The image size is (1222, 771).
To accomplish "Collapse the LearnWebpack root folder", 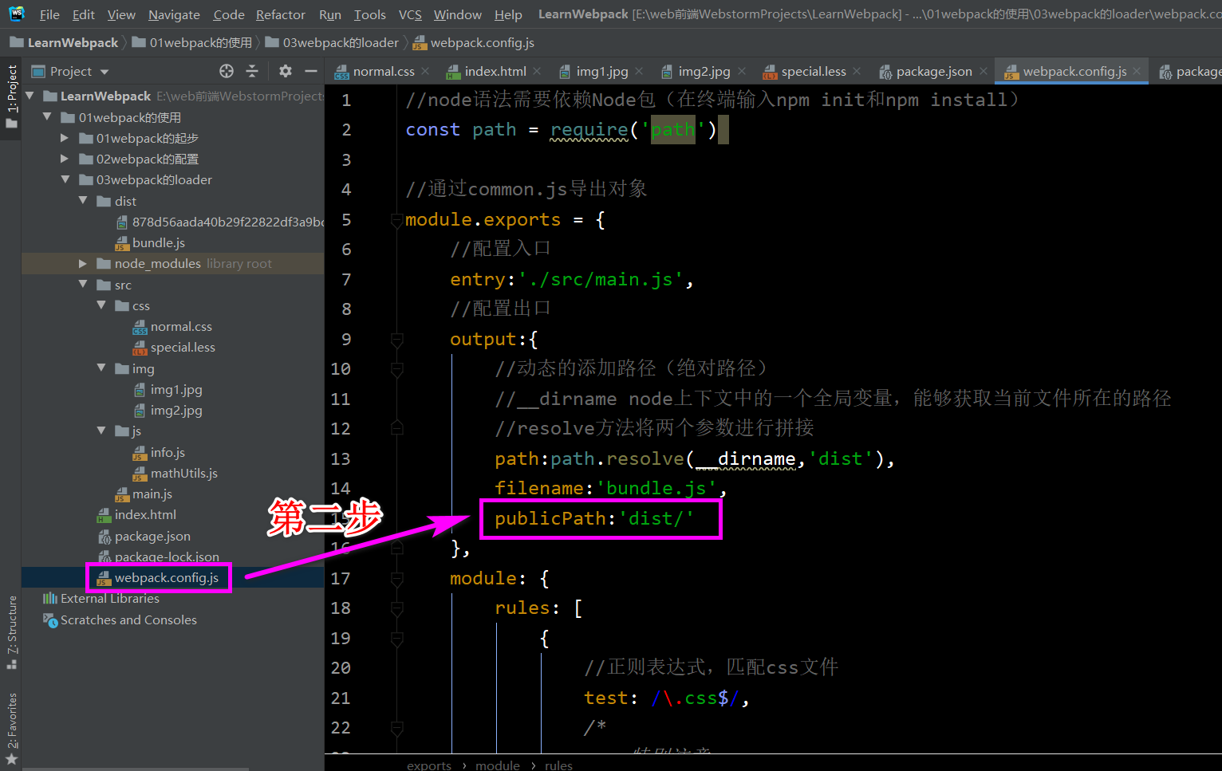I will [30, 96].
